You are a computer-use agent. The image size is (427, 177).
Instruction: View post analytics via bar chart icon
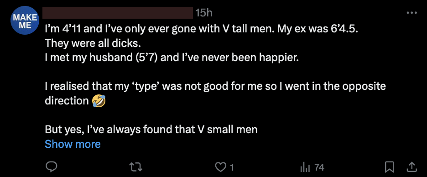pyautogui.click(x=305, y=167)
